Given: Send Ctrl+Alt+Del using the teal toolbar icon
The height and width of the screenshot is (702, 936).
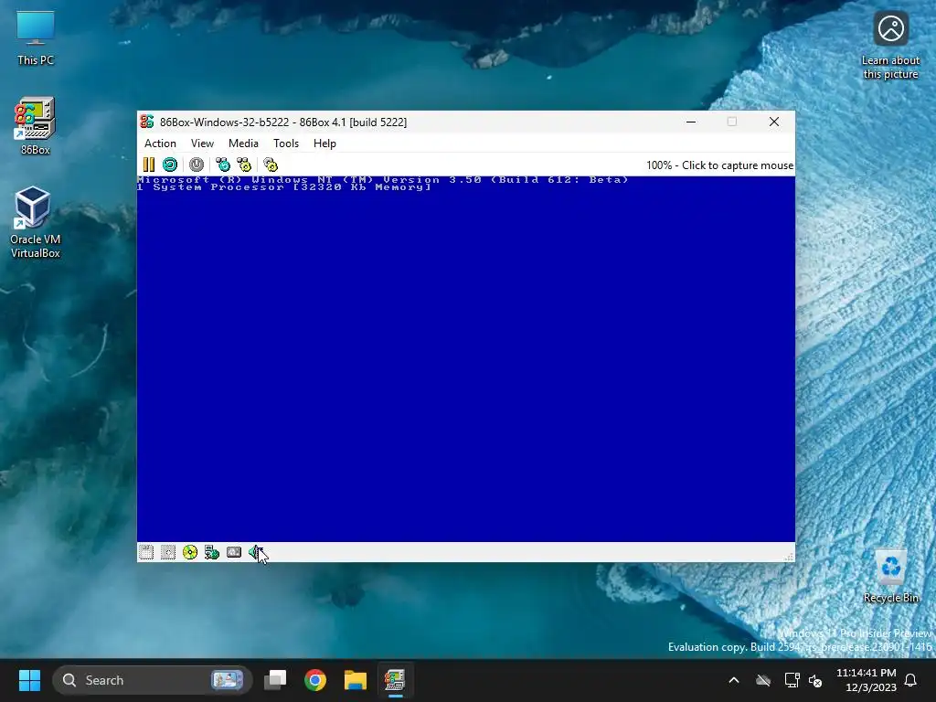Looking at the screenshot, I should click(223, 165).
